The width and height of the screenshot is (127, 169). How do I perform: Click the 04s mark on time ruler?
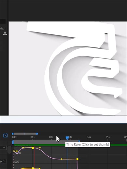pyautogui.click(x=89, y=137)
